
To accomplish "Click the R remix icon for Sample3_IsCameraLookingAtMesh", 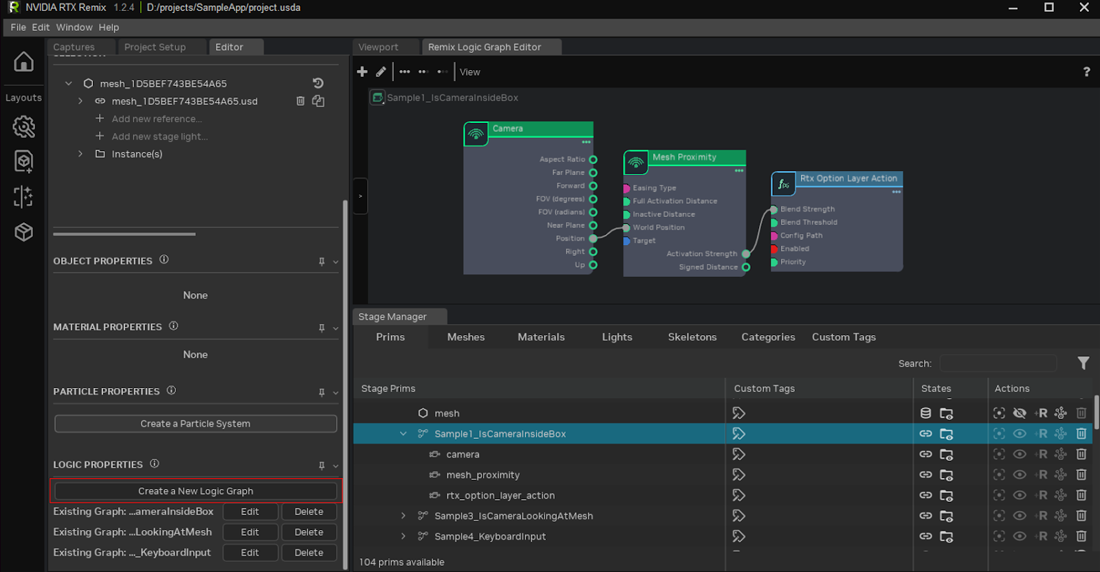I will point(1042,516).
